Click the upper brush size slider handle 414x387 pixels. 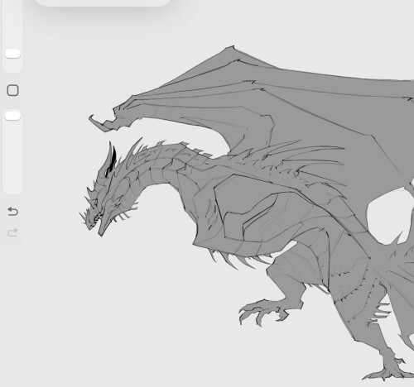click(x=12, y=54)
